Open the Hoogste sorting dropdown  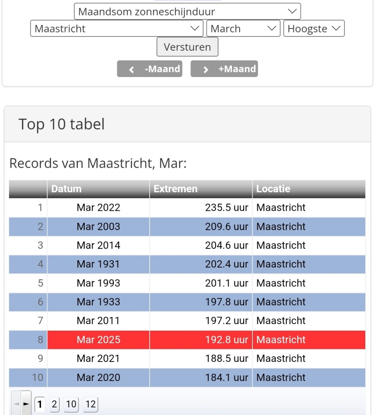313,29
